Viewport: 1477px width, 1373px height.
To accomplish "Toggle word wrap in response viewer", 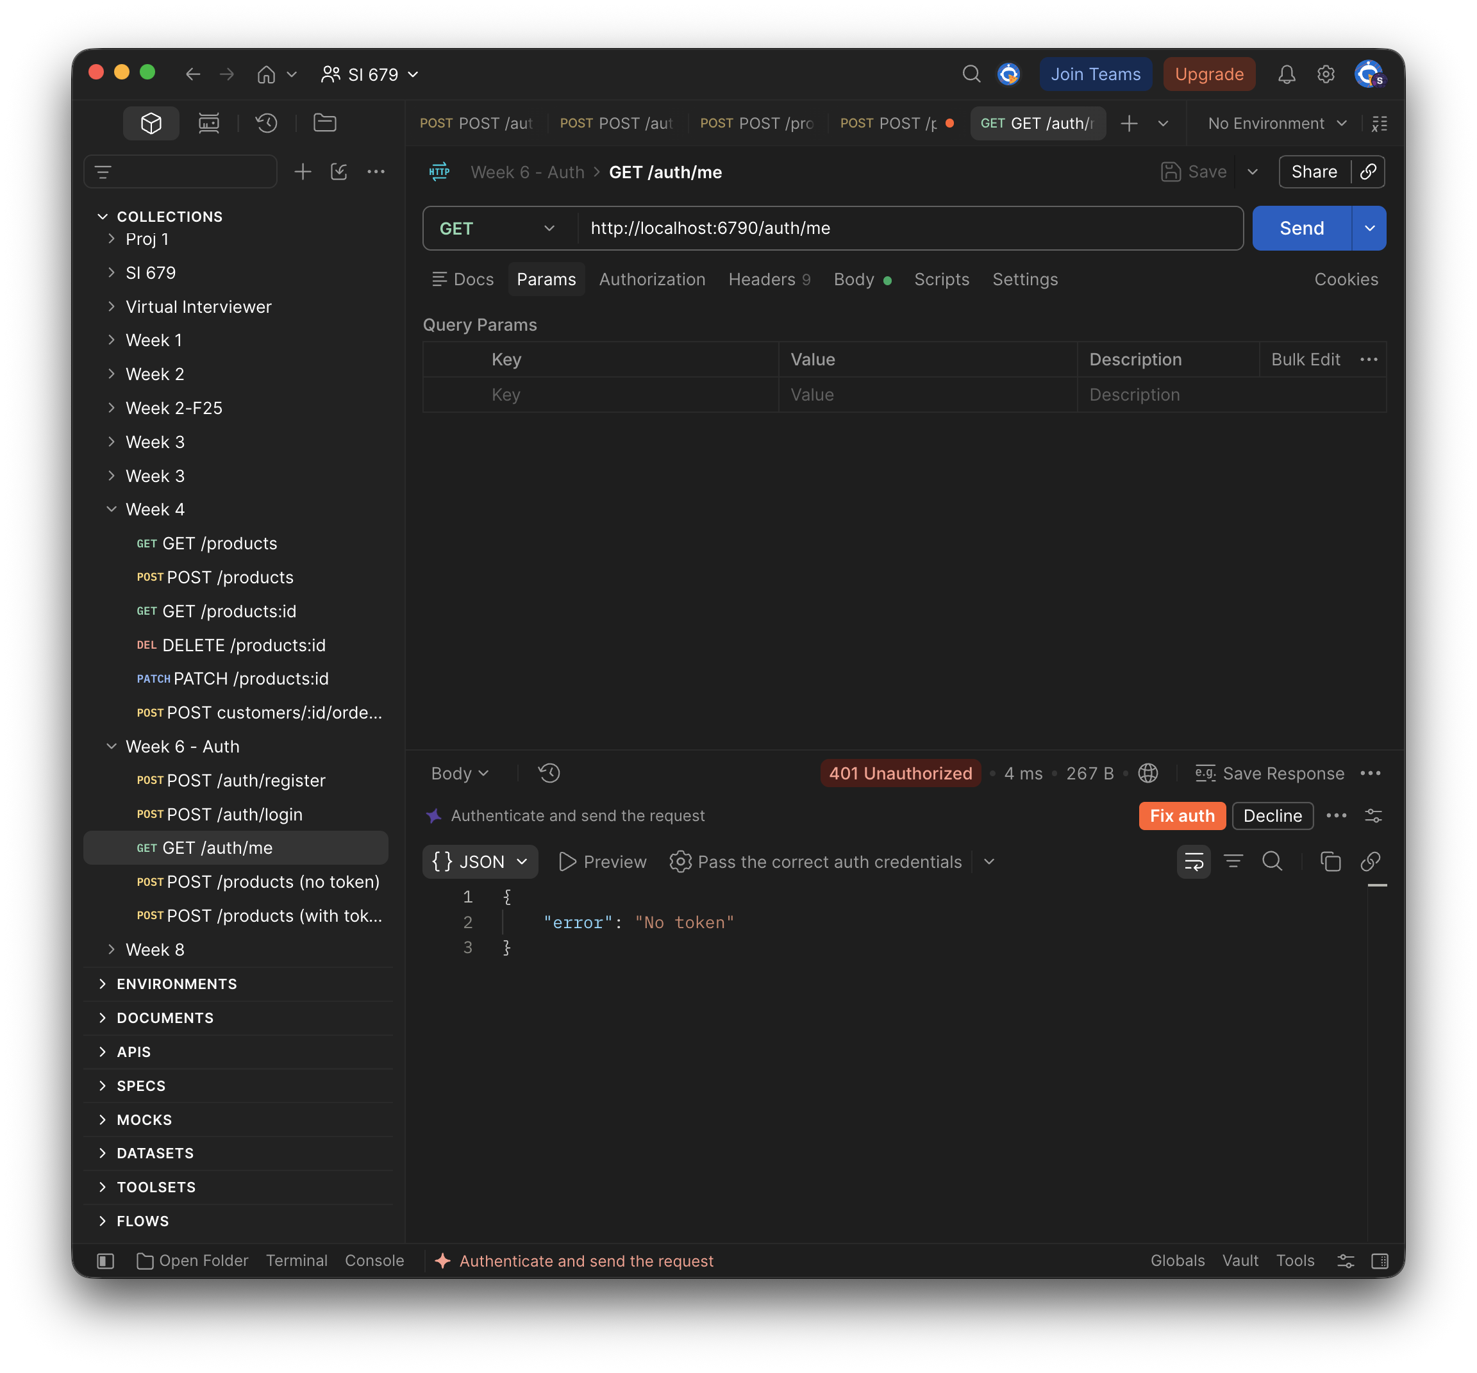I will click(1194, 862).
